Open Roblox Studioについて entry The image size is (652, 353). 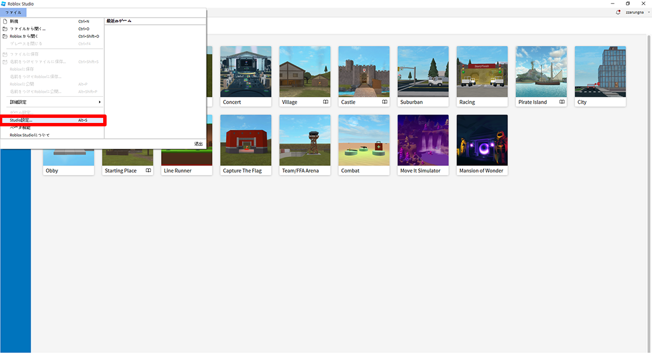(52, 135)
